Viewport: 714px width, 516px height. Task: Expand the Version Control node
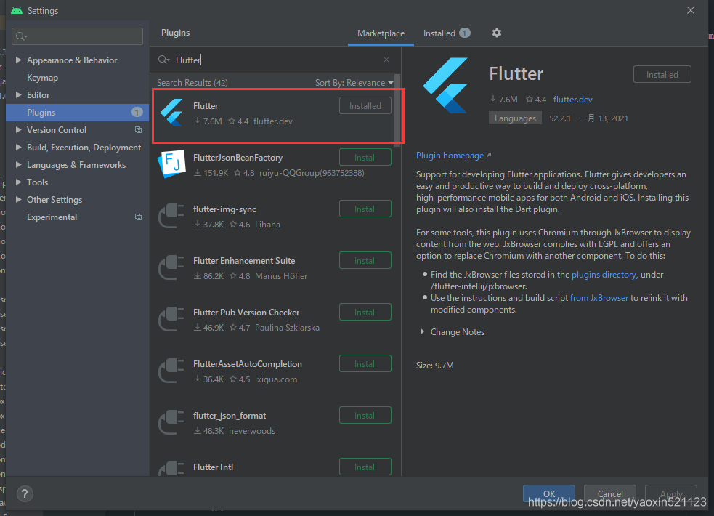pos(19,130)
